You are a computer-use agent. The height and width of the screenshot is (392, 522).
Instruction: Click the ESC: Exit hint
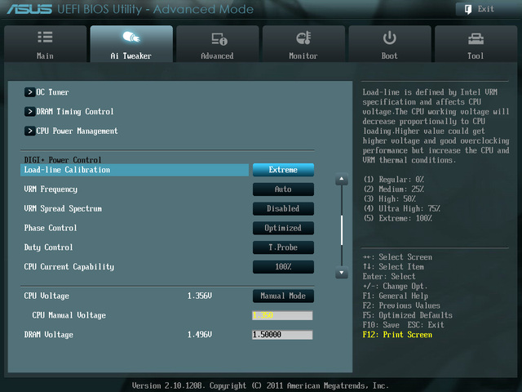426,325
